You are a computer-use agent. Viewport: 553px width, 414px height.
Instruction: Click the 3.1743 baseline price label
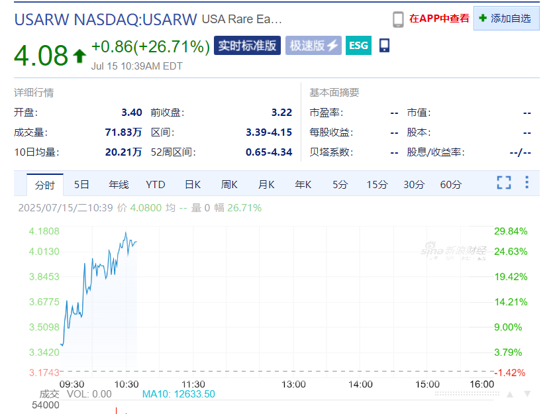44,373
